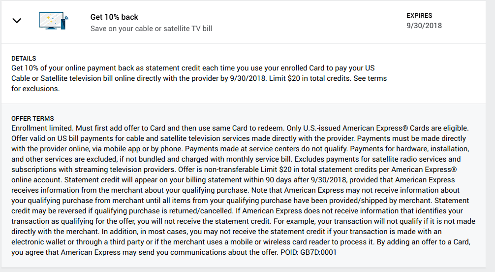Screen dimensions: 495x272
Task: Collapse the offer with the chevron arrow
Action: (x=16, y=21)
